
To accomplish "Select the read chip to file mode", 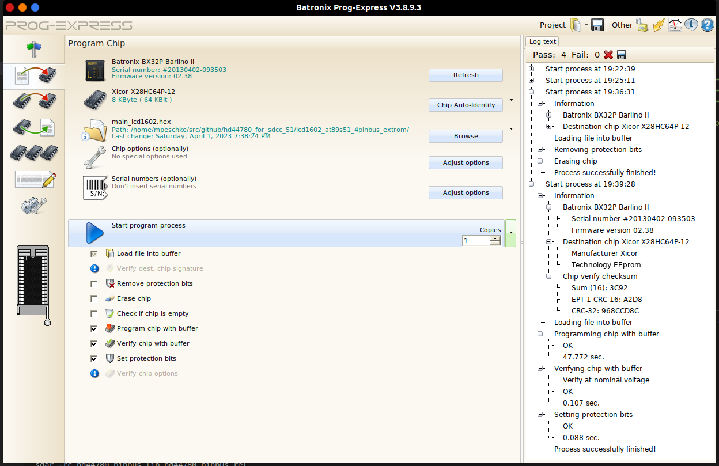I will [34, 127].
